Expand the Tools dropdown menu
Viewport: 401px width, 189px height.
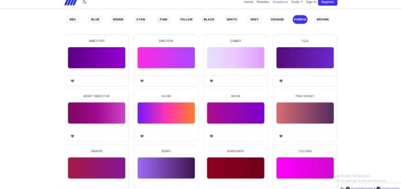297,2
